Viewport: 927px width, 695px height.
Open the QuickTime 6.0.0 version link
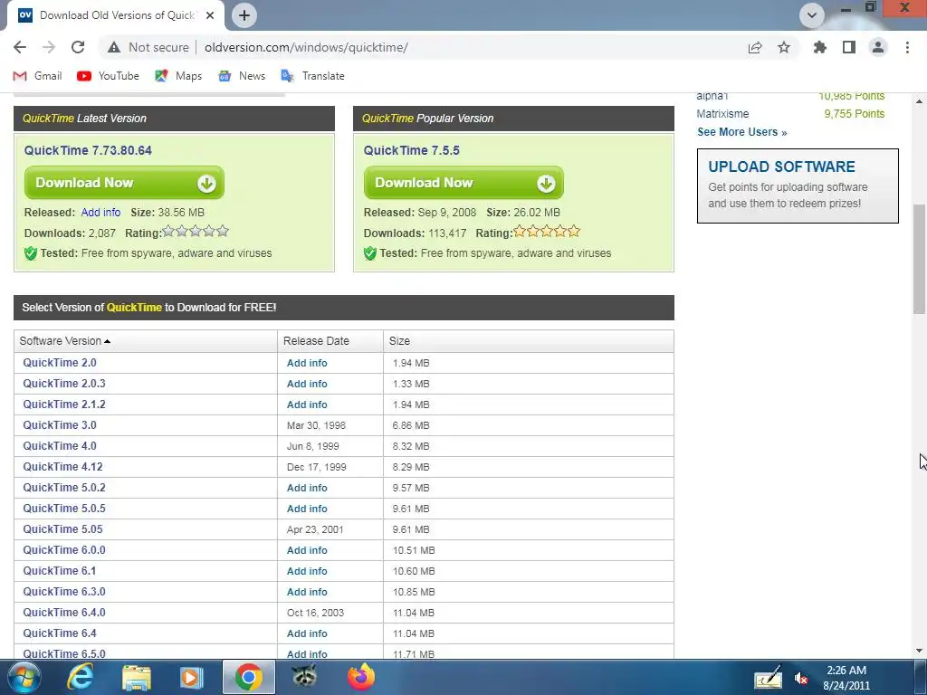[x=64, y=550]
